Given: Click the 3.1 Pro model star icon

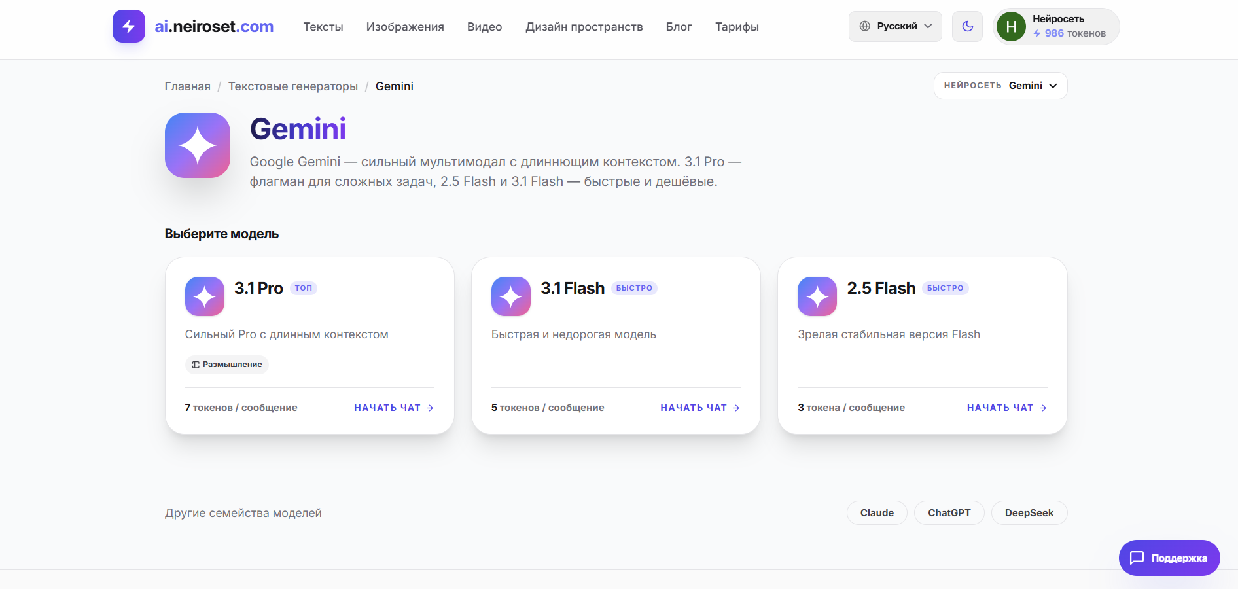Looking at the screenshot, I should pos(205,296).
